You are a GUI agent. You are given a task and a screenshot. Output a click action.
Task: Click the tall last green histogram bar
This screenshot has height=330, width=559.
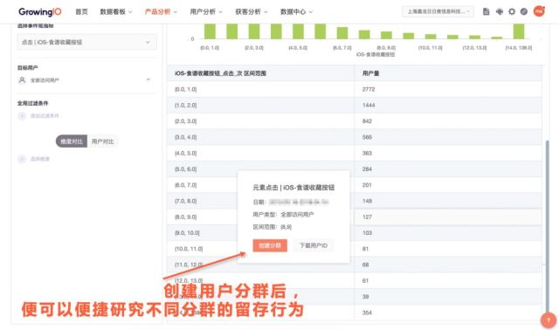pos(519,31)
